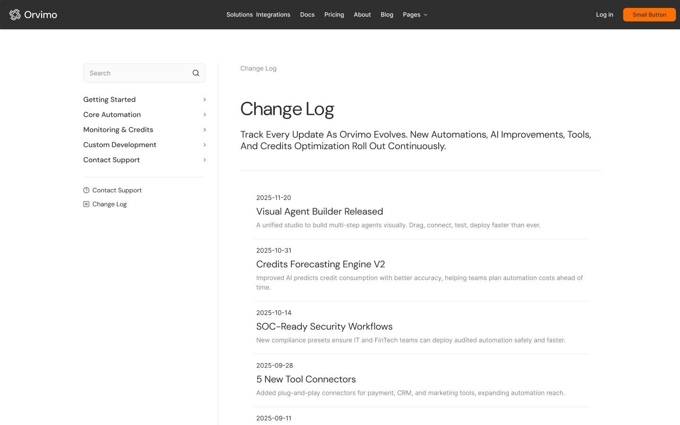Open the About page
This screenshot has height=425, width=680.
click(362, 15)
